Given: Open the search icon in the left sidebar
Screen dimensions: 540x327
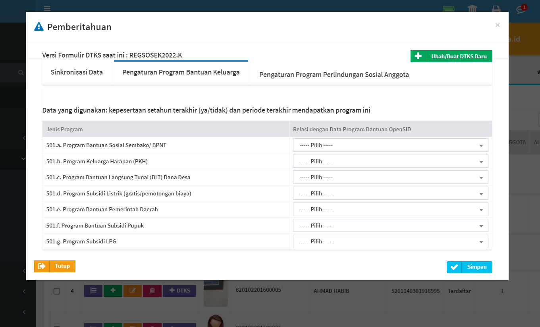Looking at the screenshot, I should click(20, 73).
